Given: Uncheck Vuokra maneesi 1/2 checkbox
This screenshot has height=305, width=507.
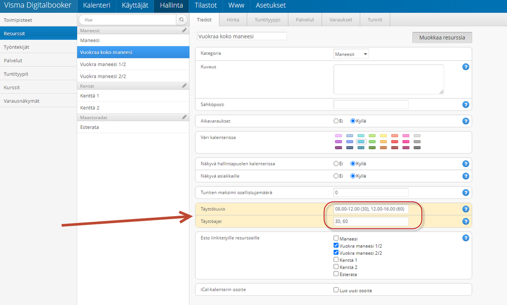Looking at the screenshot, I should pyautogui.click(x=336, y=246).
